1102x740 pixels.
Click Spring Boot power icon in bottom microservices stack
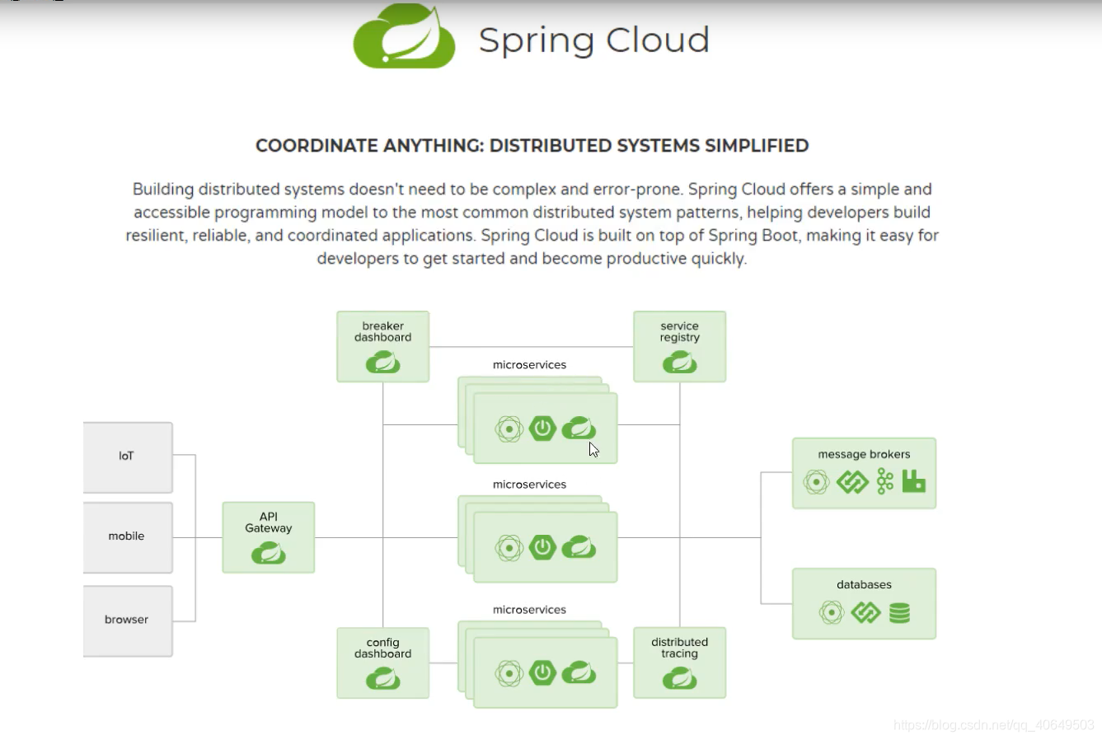pos(542,672)
